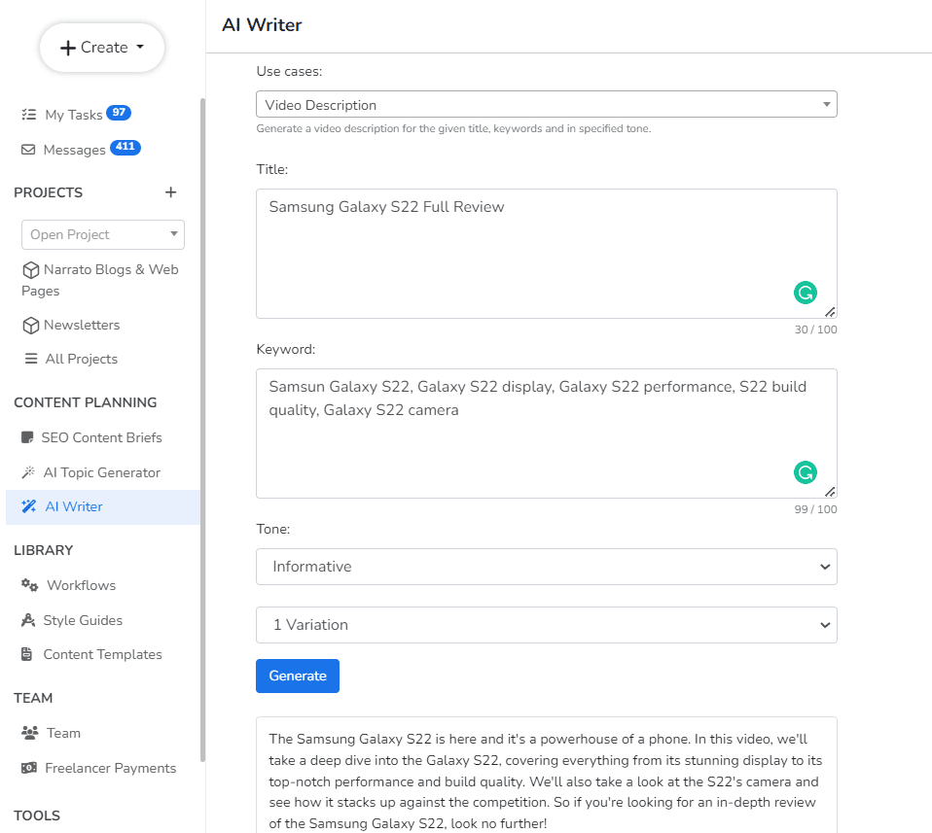The width and height of the screenshot is (932, 833).
Task: Open Messages 411 badge
Action: (x=125, y=147)
